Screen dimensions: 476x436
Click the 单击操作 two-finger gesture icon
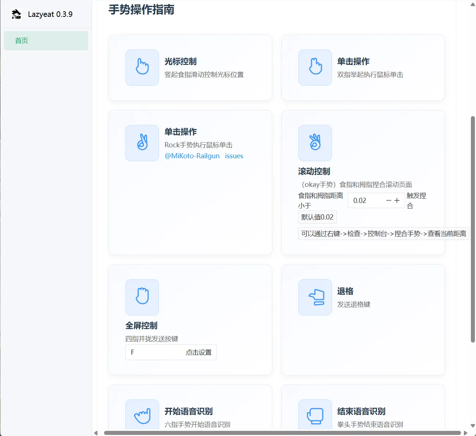pos(315,67)
